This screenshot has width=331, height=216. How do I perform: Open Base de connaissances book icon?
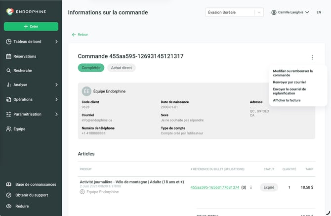pos(9,184)
